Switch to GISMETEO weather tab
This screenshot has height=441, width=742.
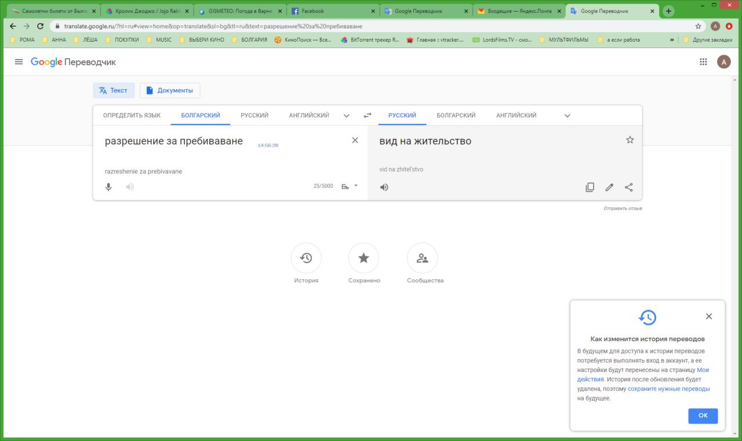point(240,11)
